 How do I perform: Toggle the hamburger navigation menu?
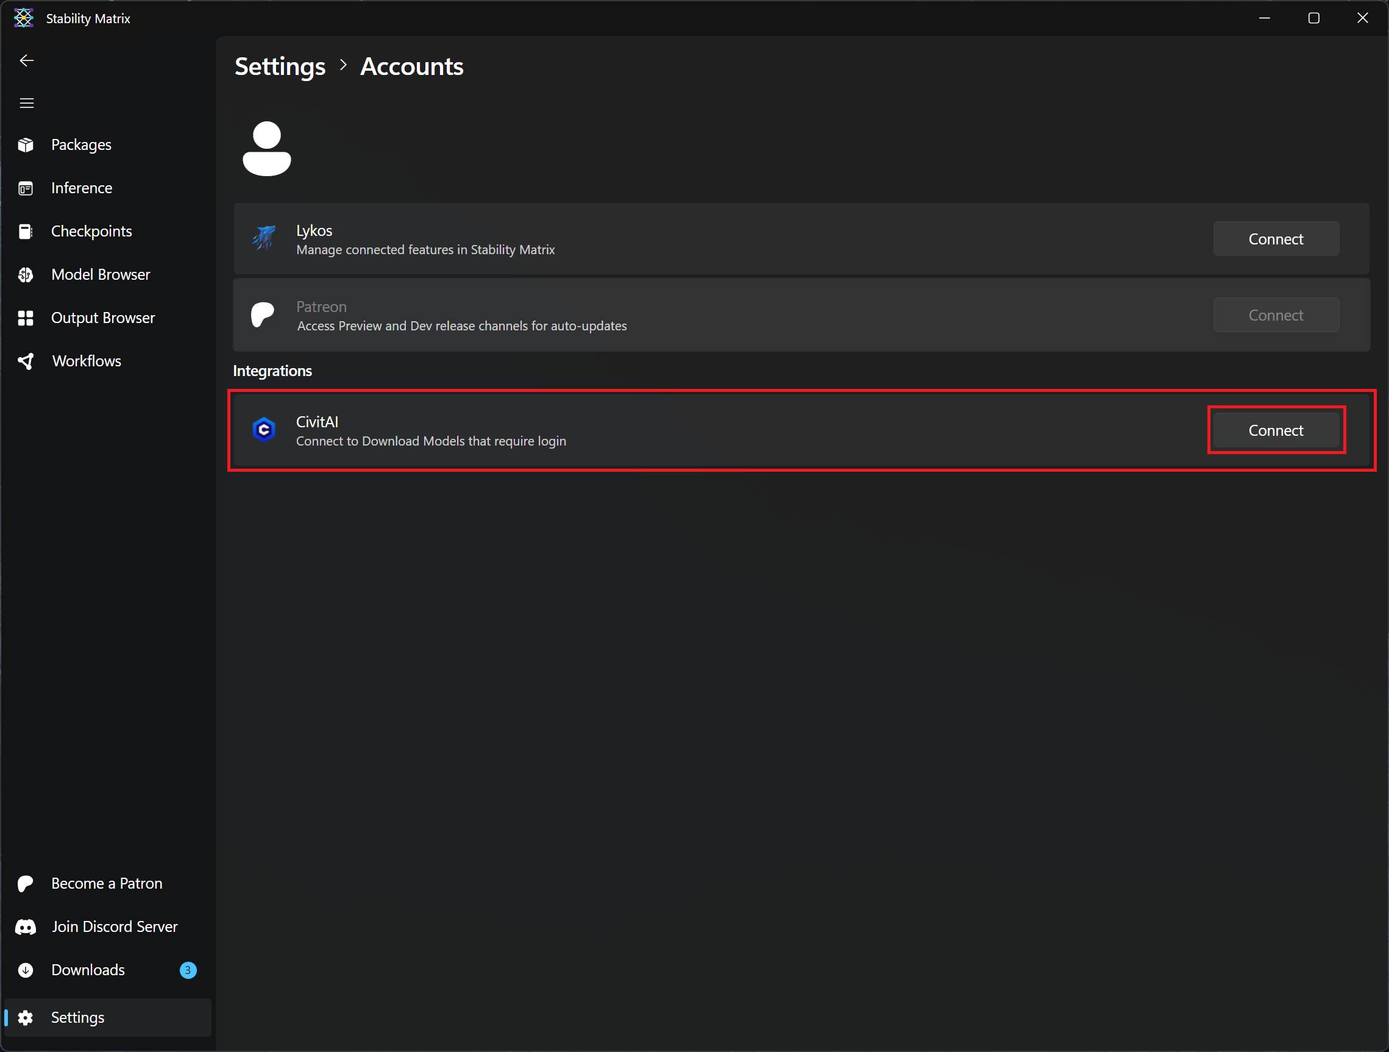click(26, 103)
